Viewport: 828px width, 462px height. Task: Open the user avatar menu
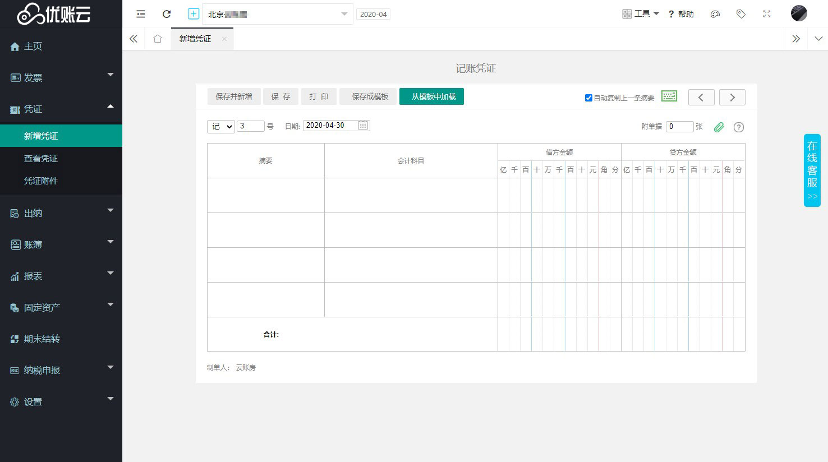click(799, 13)
